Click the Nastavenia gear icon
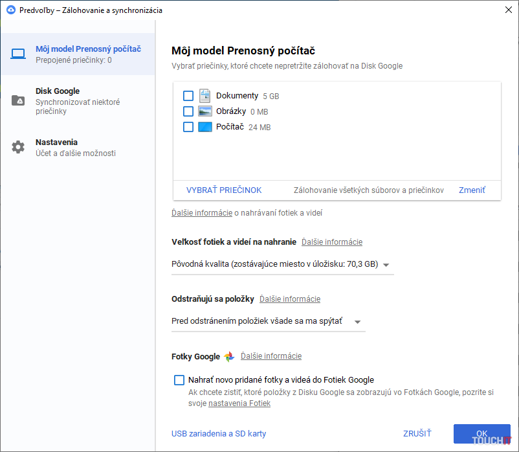Viewport: 519px width, 452px height. [x=18, y=147]
